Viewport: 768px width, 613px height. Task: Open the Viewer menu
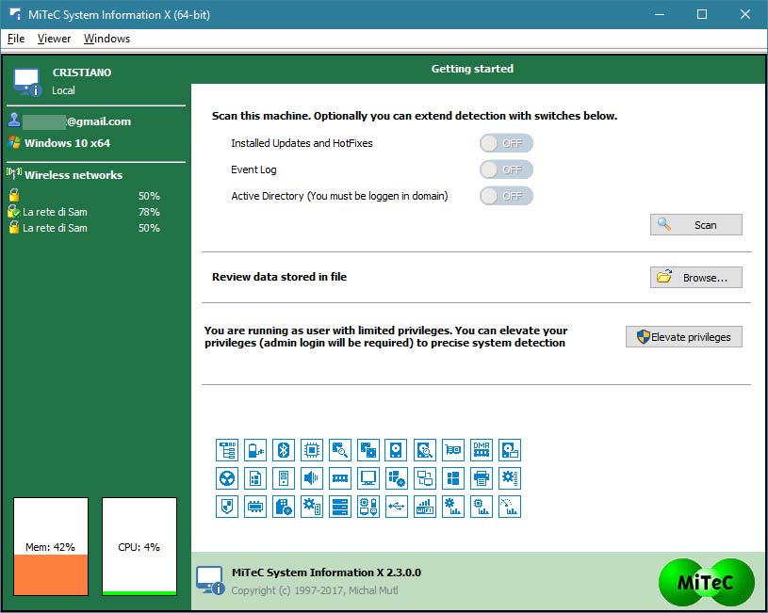54,39
